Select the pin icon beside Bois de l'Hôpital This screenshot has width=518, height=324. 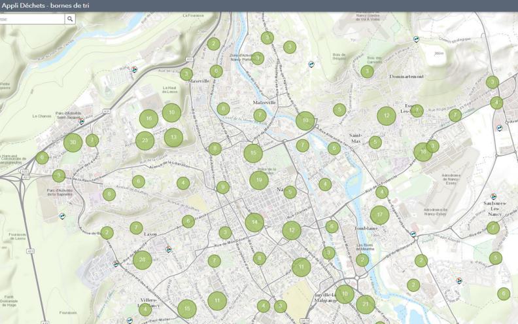(311, 64)
